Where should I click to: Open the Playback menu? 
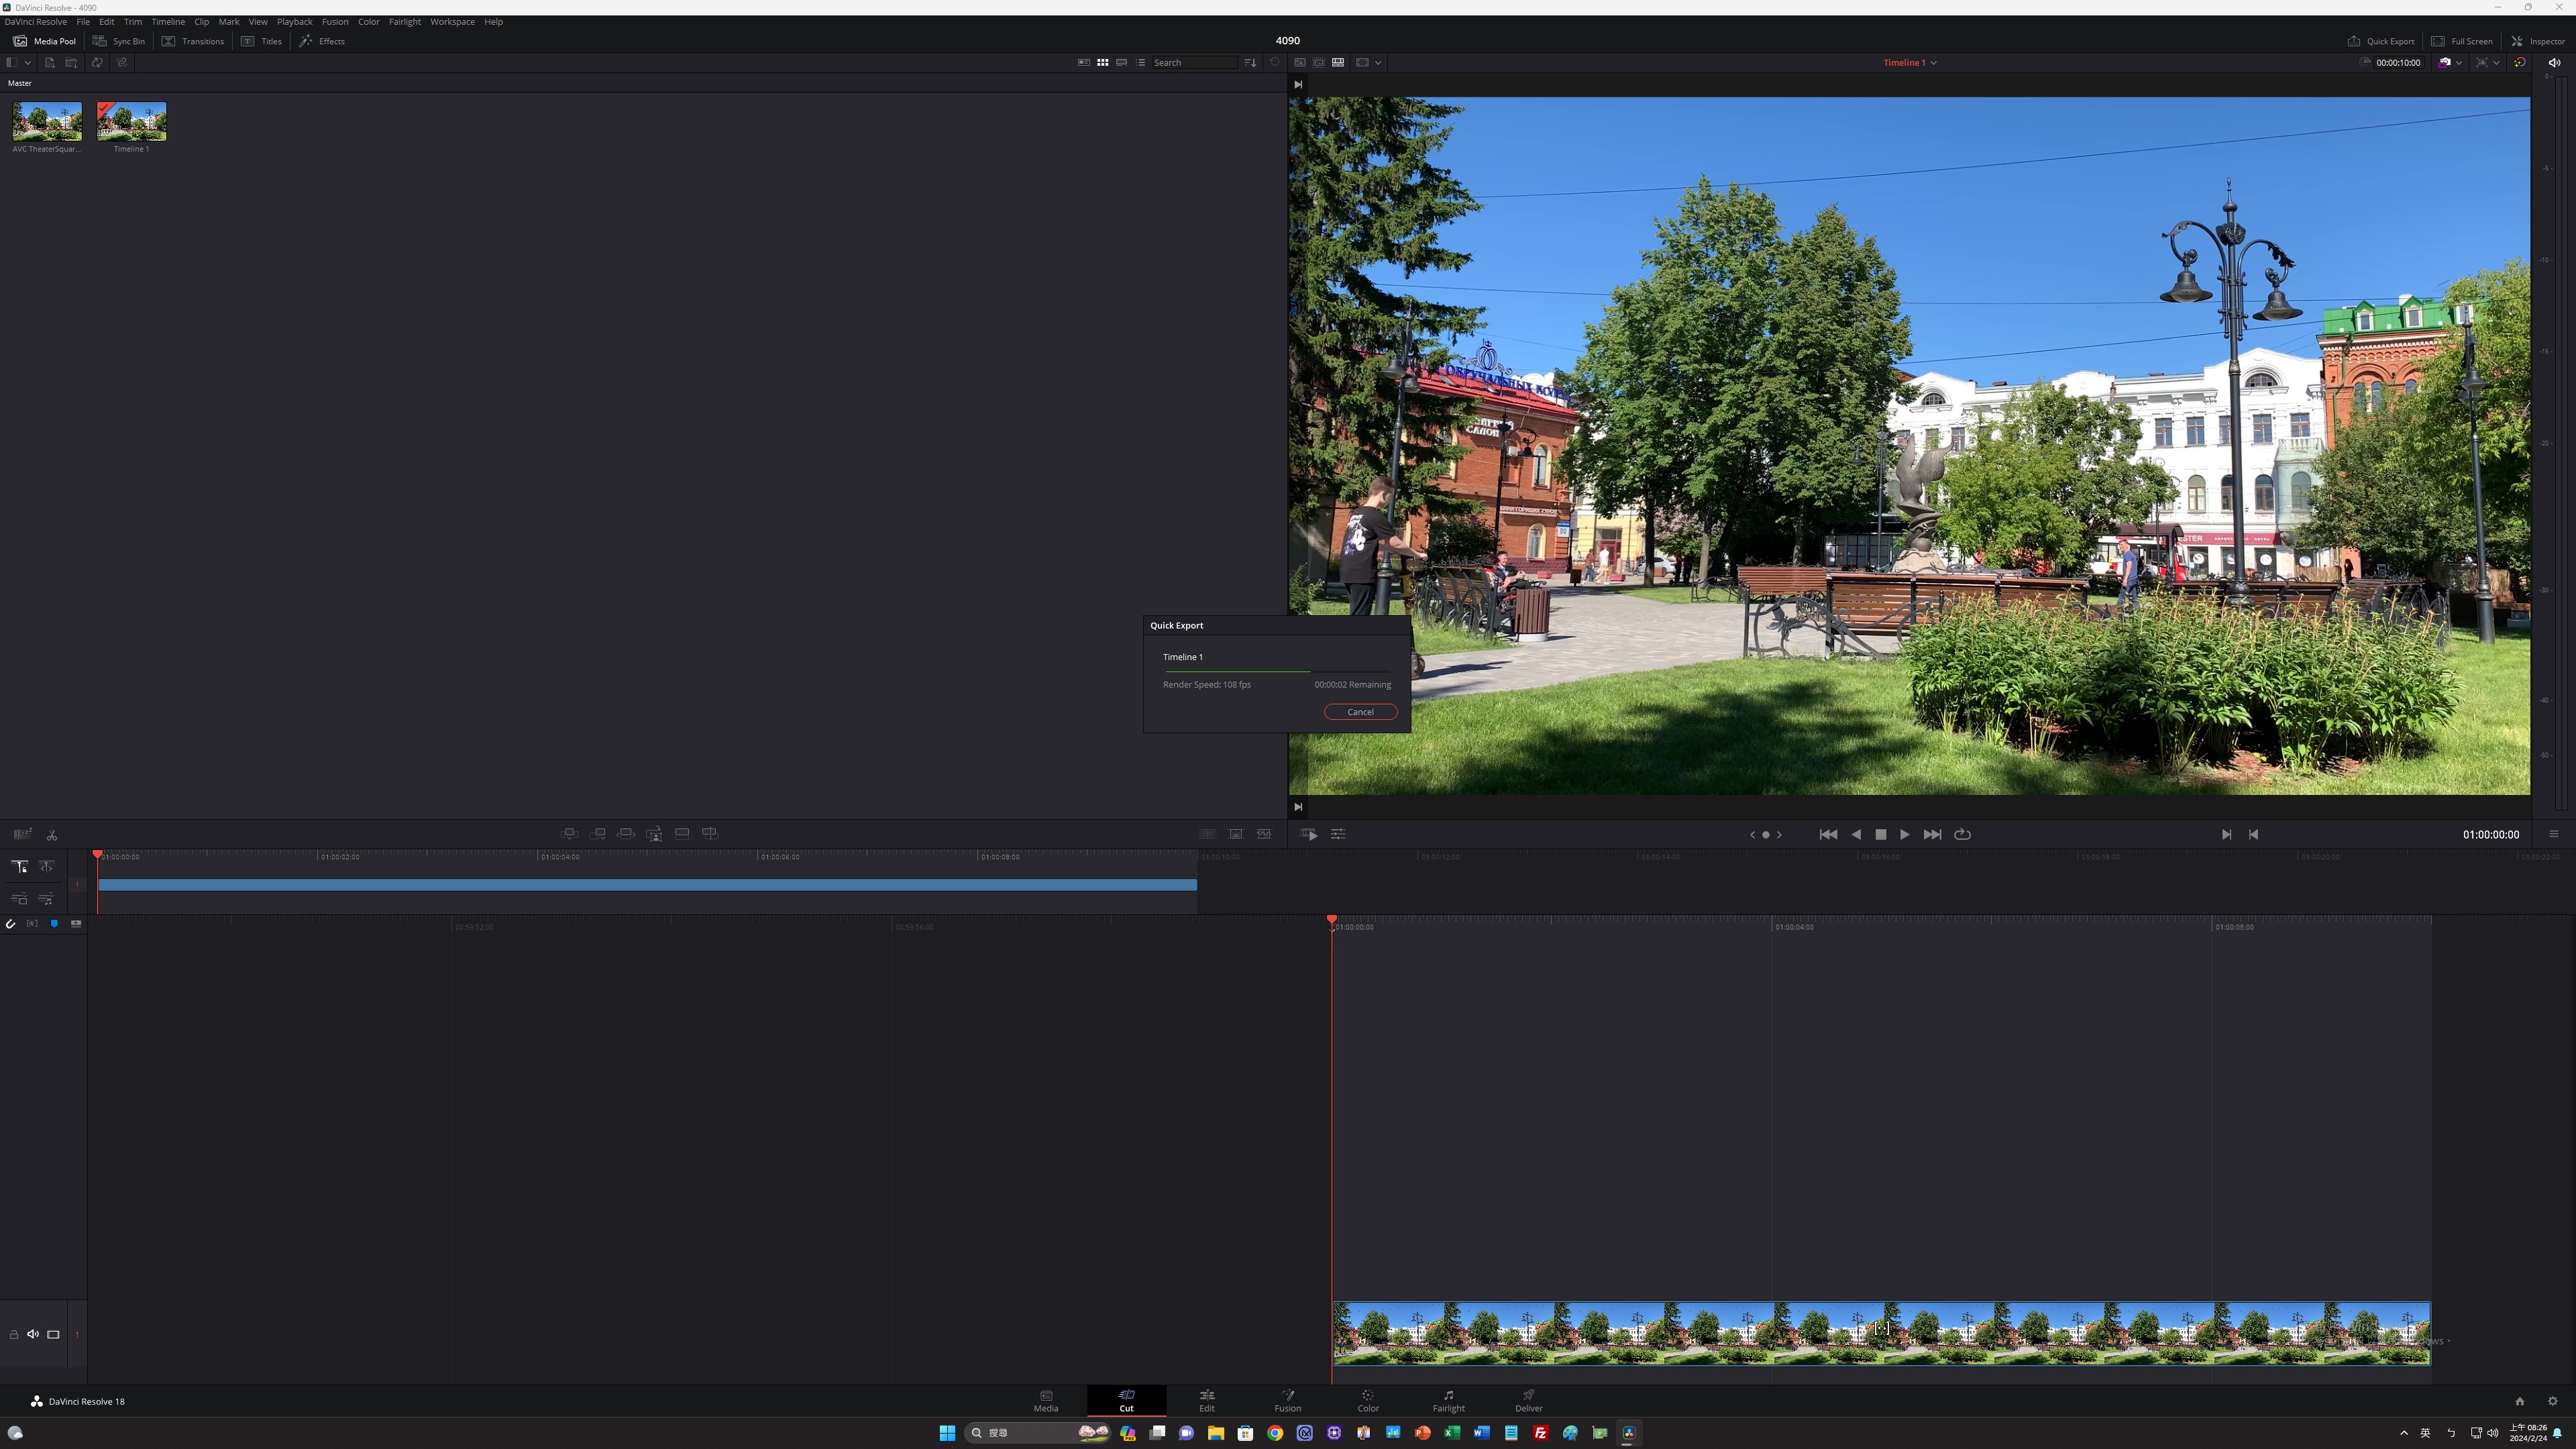pyautogui.click(x=294, y=21)
